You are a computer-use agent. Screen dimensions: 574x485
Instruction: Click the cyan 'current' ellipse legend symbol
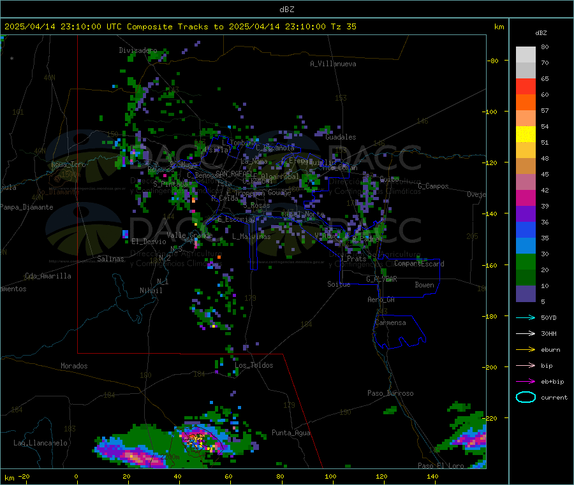[x=526, y=397]
